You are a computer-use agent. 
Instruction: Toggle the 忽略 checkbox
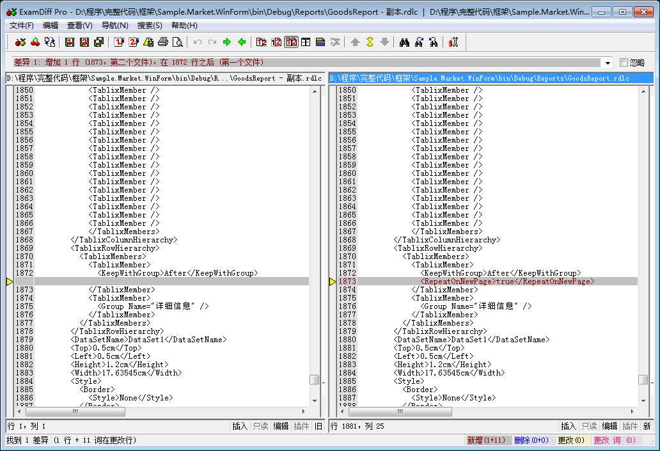[x=624, y=63]
